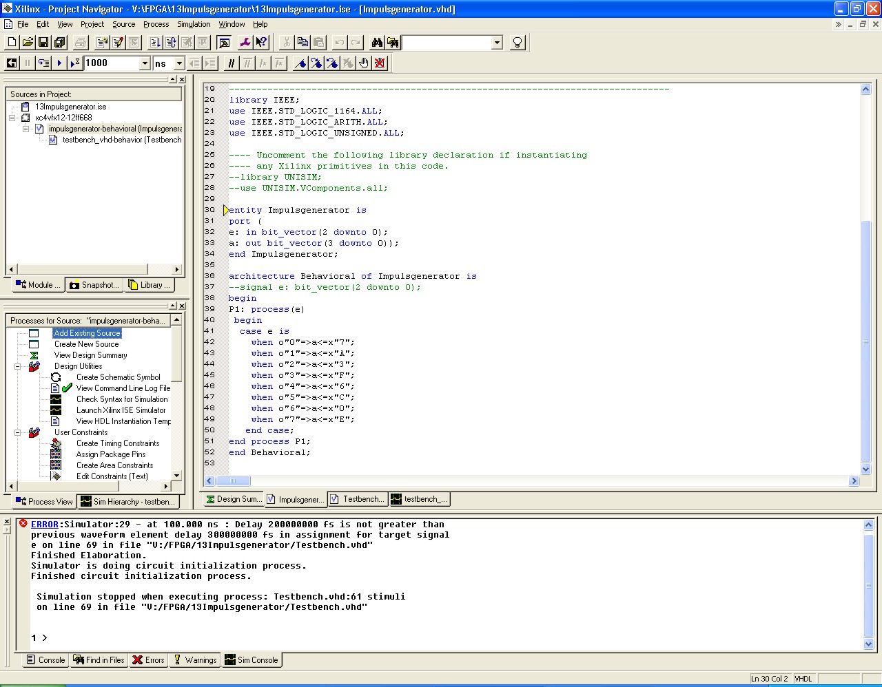Click the New file icon
882x687 pixels.
pyautogui.click(x=12, y=43)
